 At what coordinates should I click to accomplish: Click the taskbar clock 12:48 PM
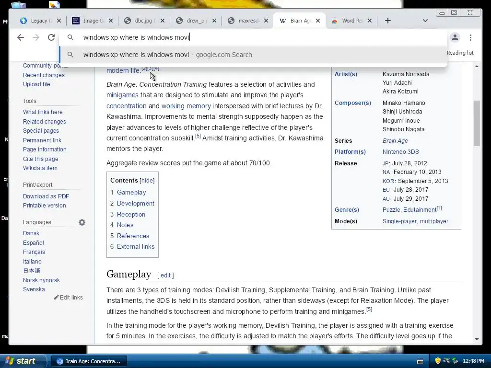[473, 361]
